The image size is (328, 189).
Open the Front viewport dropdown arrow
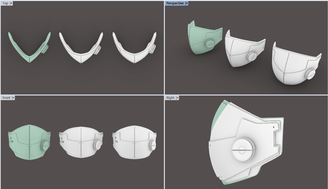point(13,98)
